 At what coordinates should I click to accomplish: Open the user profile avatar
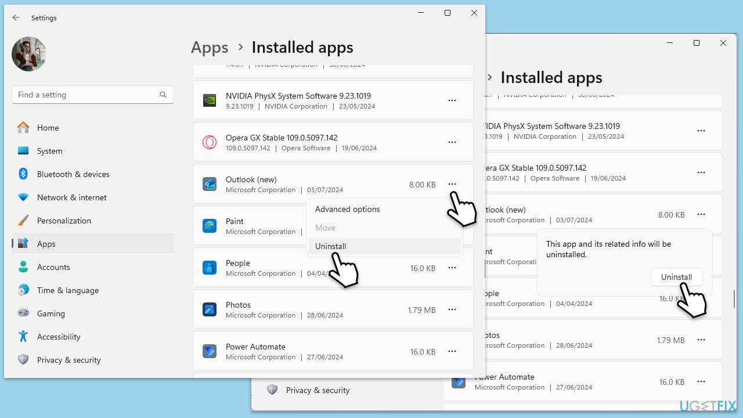point(29,54)
